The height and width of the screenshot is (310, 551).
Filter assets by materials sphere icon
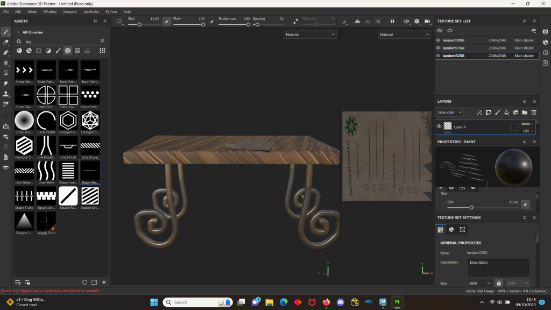point(19,51)
